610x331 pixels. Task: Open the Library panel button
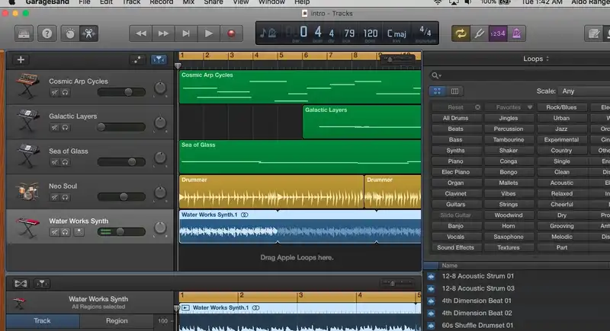click(x=24, y=33)
